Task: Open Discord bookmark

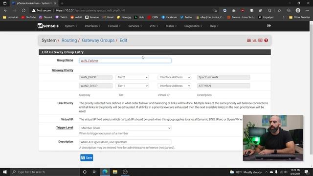Action: point(45,18)
